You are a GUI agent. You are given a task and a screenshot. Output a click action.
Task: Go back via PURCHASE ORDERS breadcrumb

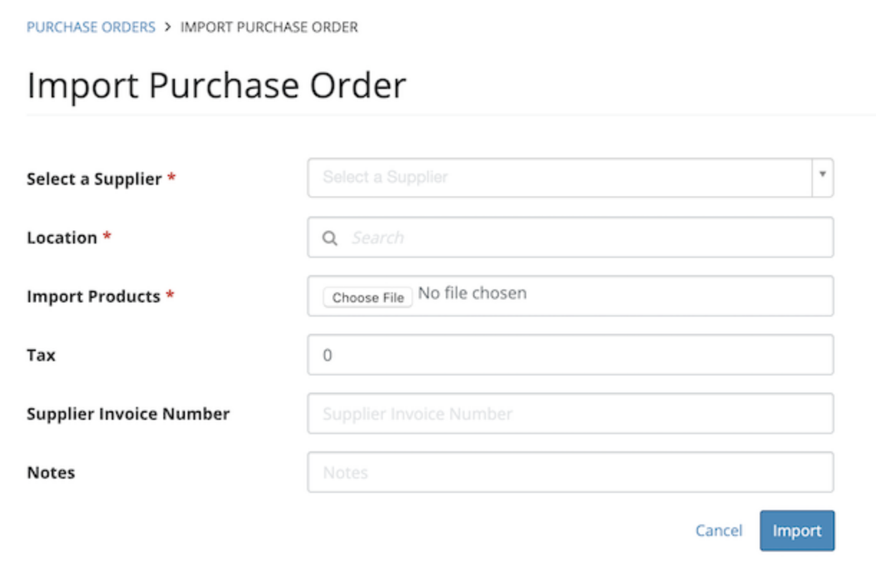tap(91, 27)
